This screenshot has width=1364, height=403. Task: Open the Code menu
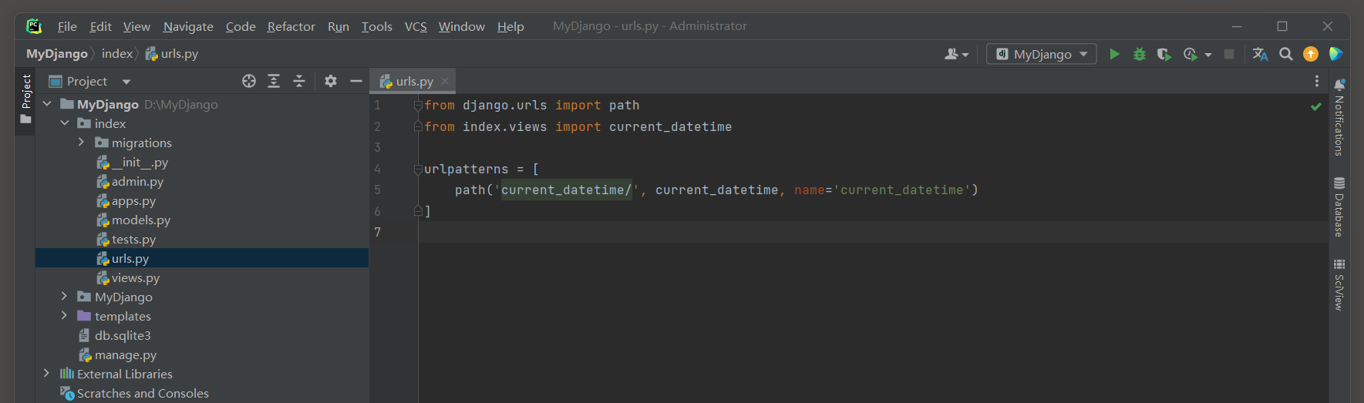point(241,26)
